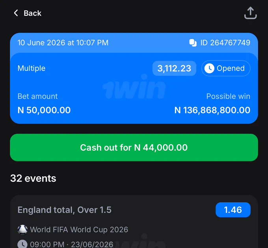Tap the N 50,000.00 bet amount

(x=44, y=110)
